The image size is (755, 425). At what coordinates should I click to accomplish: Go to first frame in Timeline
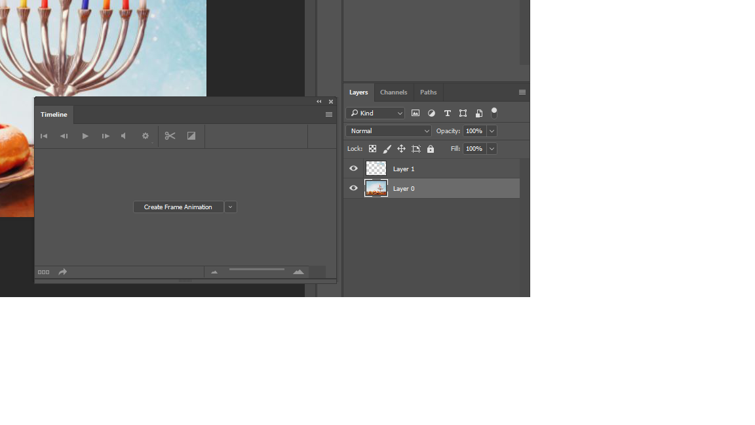pos(44,136)
